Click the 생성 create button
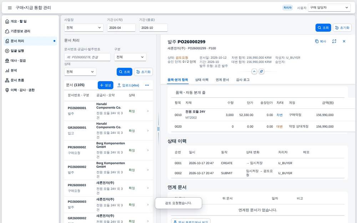This screenshot has width=357, height=223. coord(105,85)
